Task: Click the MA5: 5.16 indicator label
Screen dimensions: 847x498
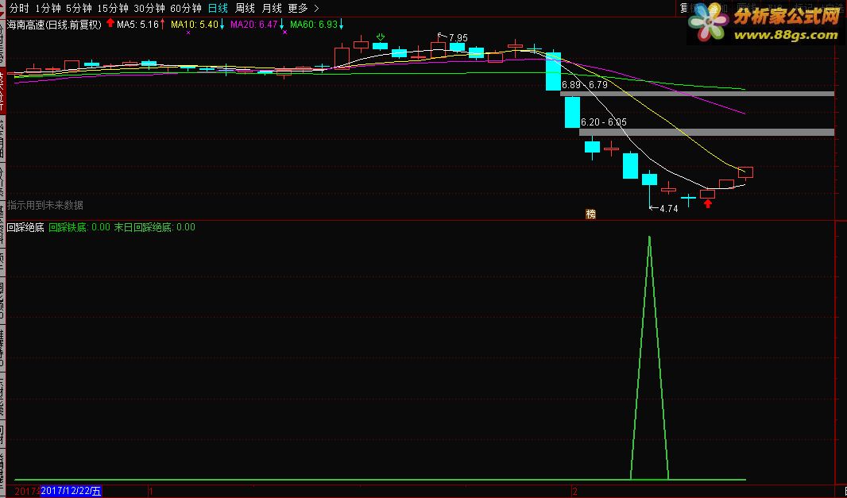Action: 137,25
